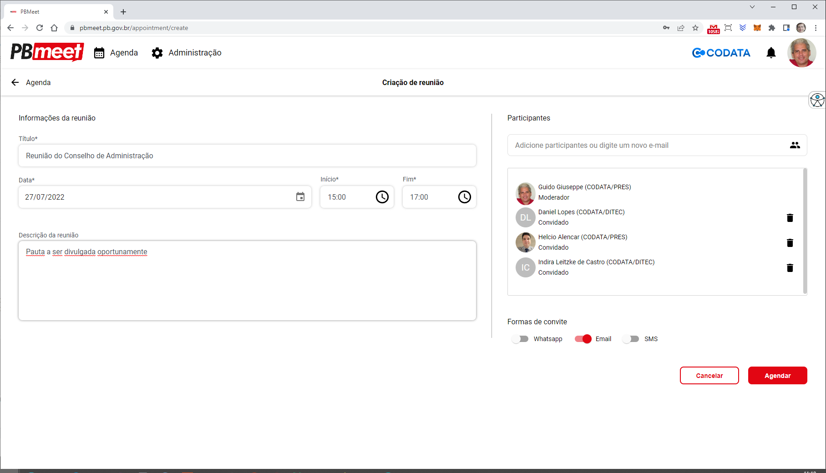826x473 pixels.
Task: Delete Helcio Alencar from the list
Action: 790,243
